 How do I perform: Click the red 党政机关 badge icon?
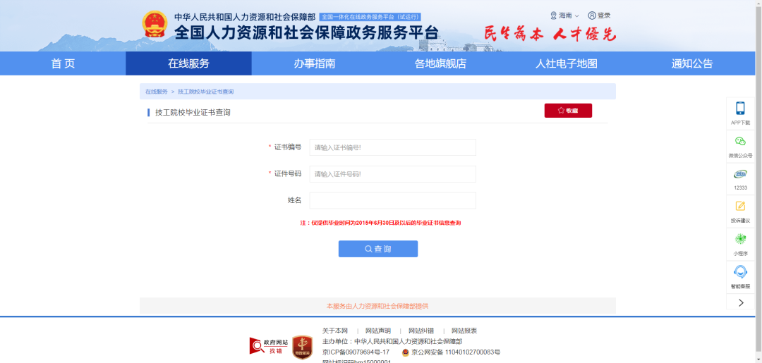tap(302, 347)
